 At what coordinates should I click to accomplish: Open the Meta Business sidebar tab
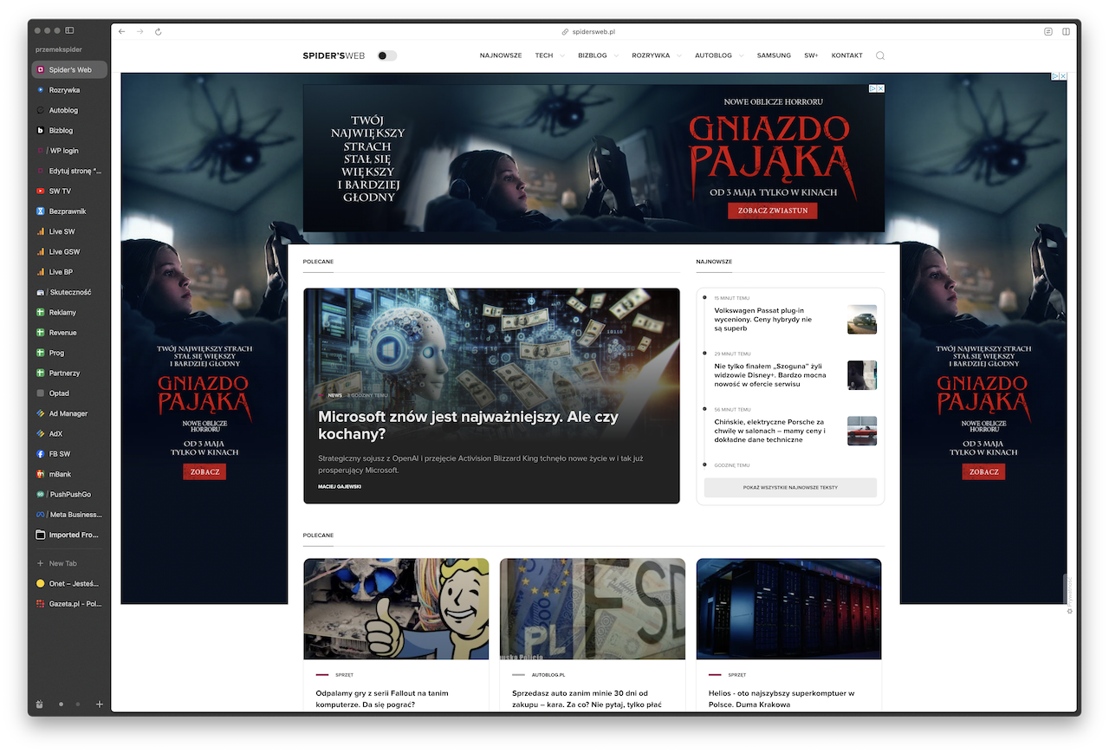coord(69,515)
